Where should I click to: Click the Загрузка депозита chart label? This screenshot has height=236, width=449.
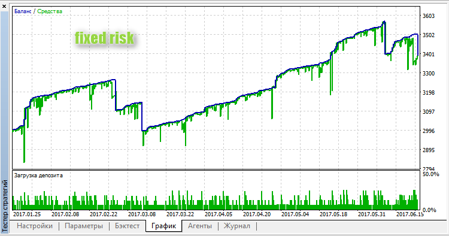click(38, 176)
